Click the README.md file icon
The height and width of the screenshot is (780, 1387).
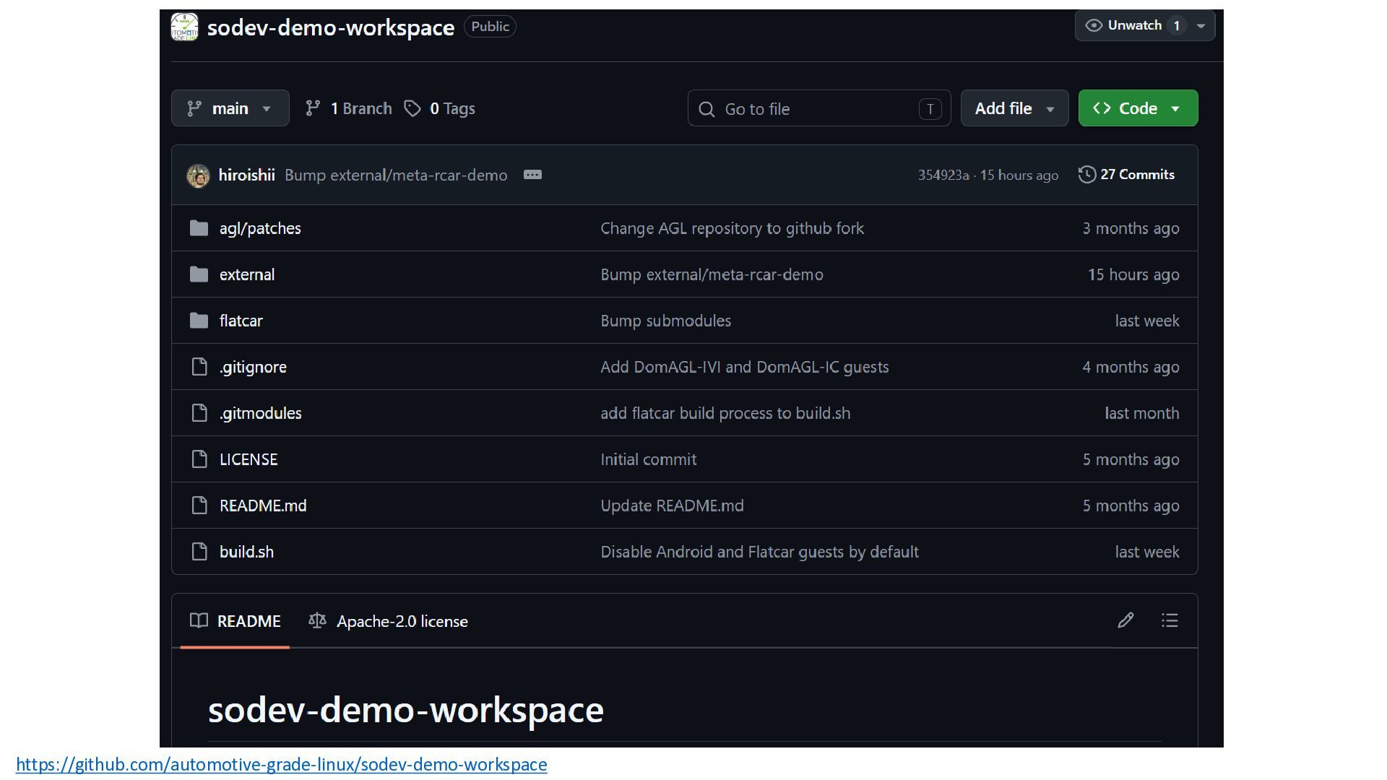tap(199, 506)
